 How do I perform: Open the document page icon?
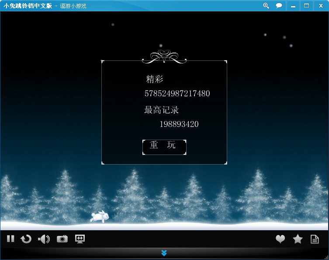pos(315,239)
